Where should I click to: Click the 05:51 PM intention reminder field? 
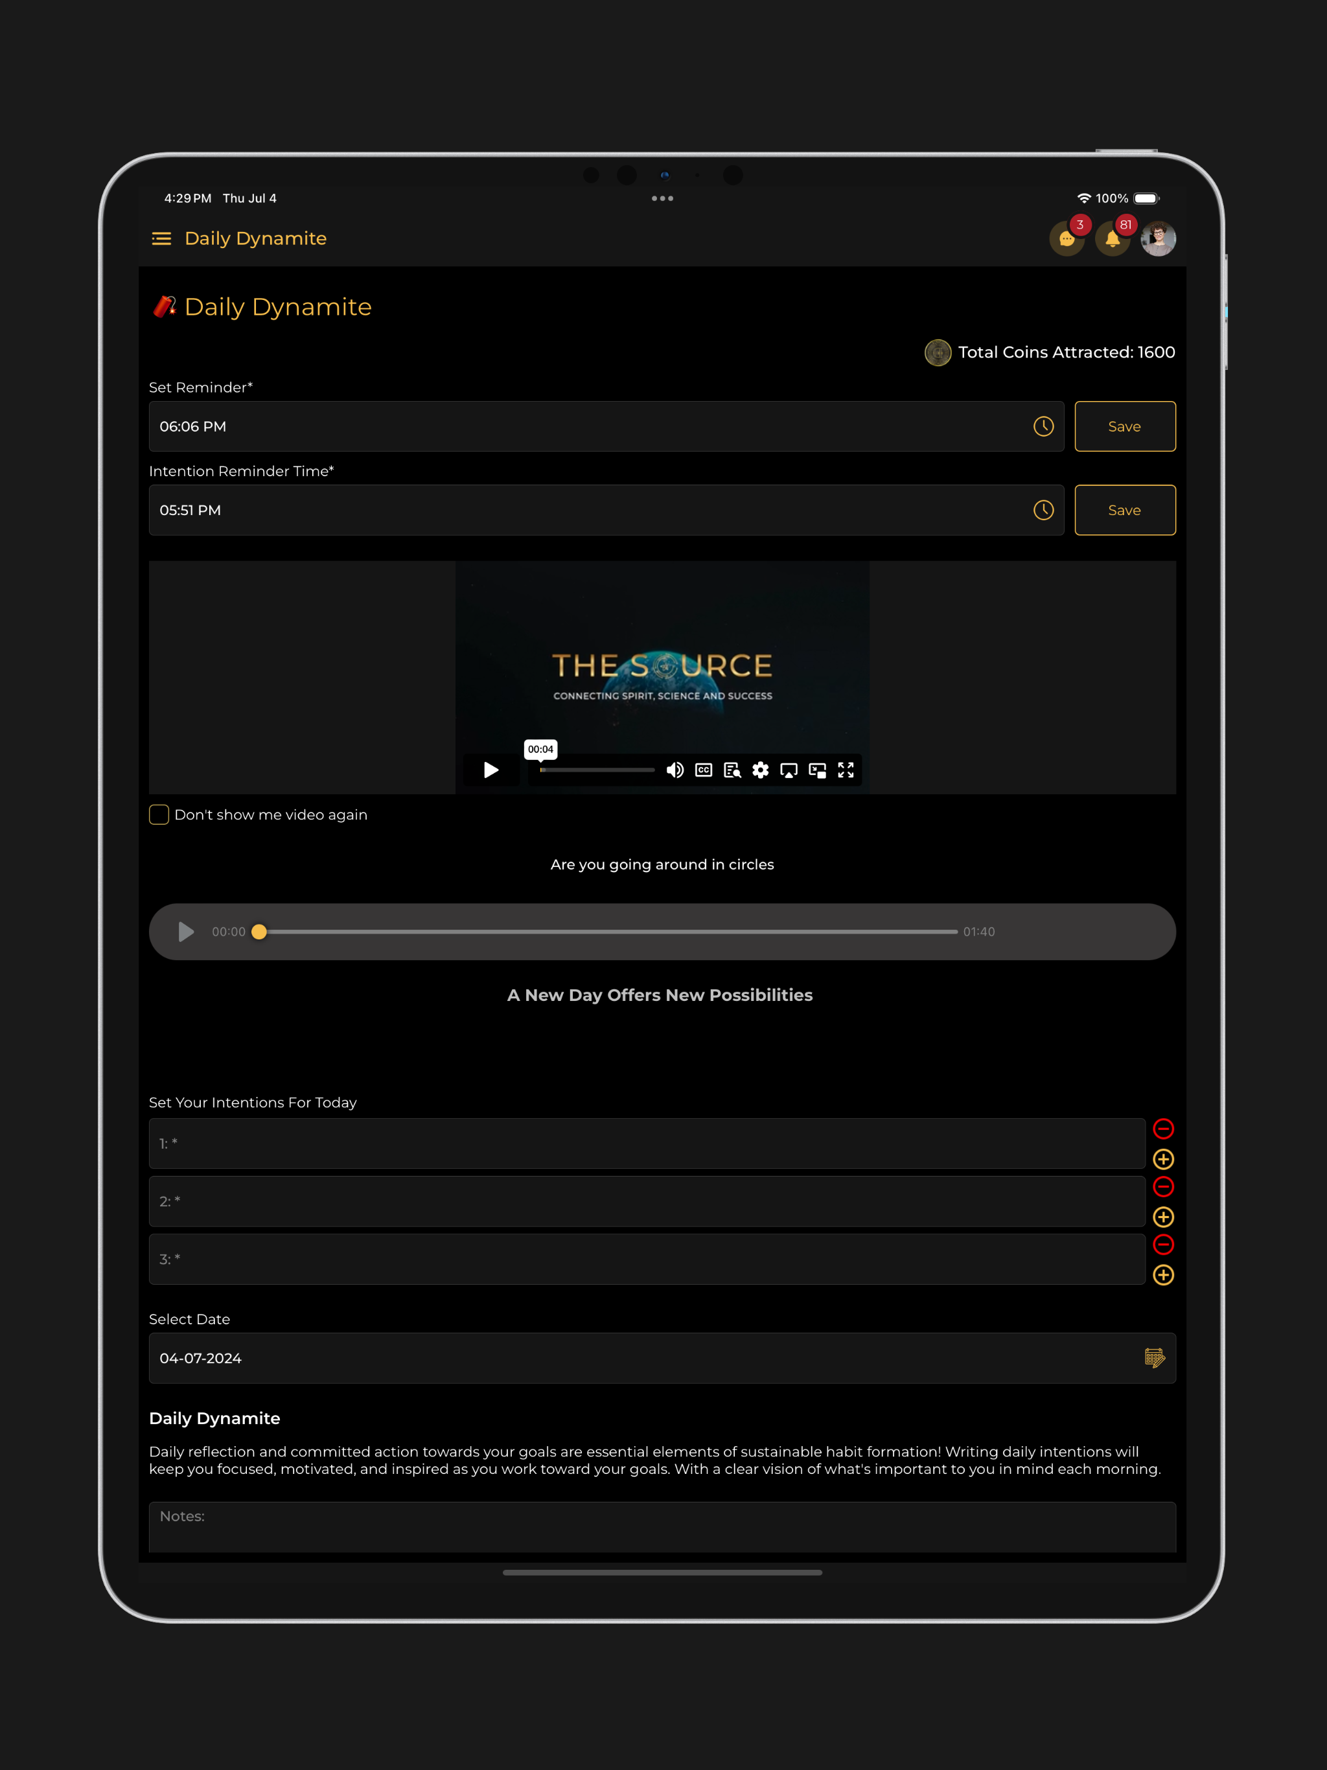(x=606, y=511)
